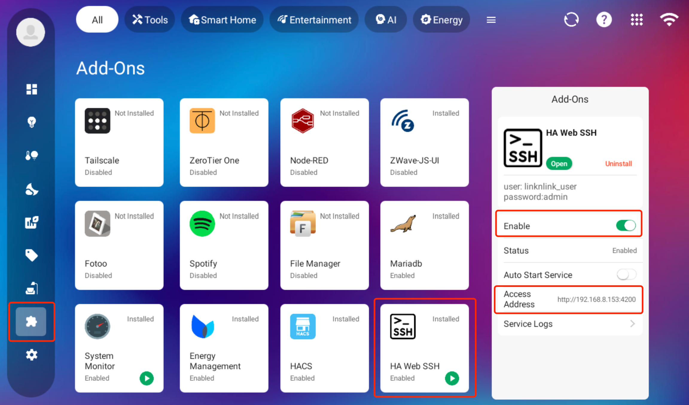Open the hamburger menu after Energy tab
Viewport: 689px width, 405px height.
[491, 20]
